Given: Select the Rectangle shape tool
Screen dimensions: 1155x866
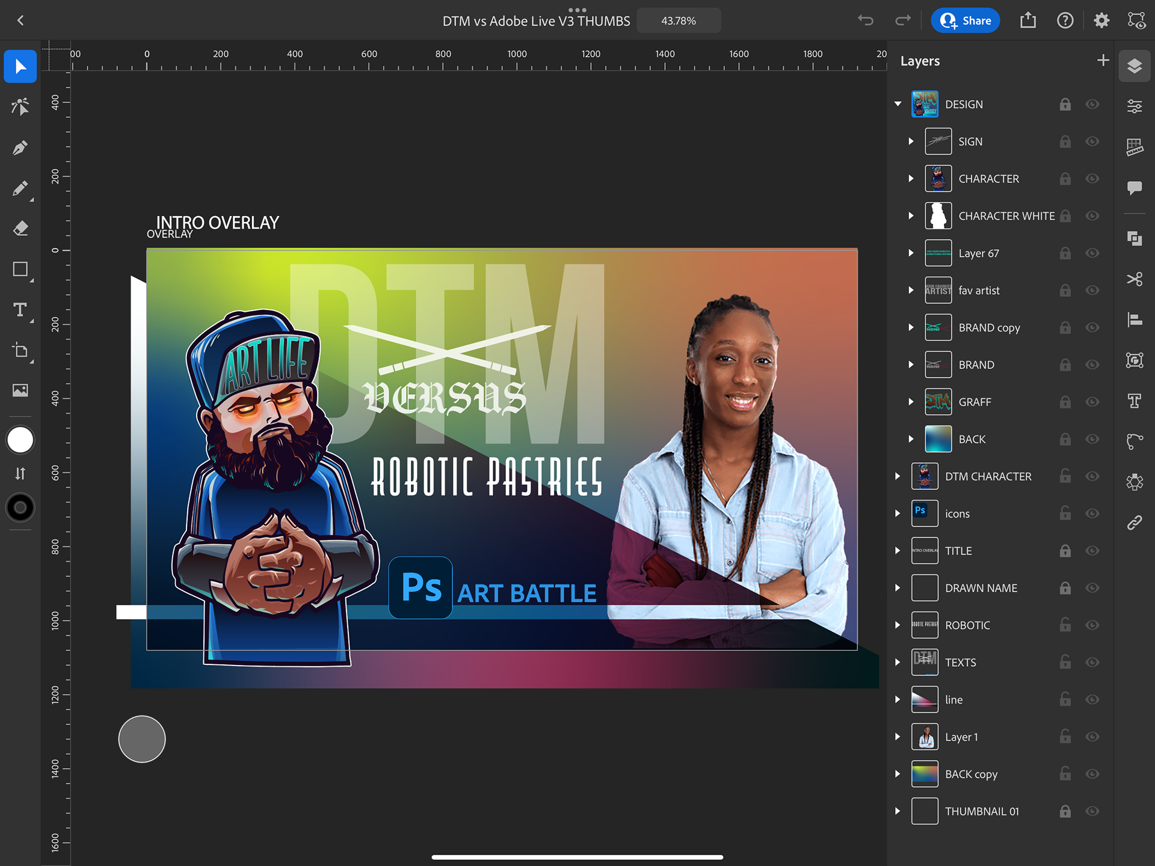Looking at the screenshot, I should pyautogui.click(x=20, y=269).
